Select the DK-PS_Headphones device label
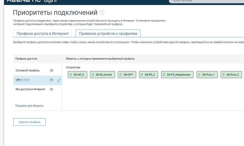 [x=179, y=75]
